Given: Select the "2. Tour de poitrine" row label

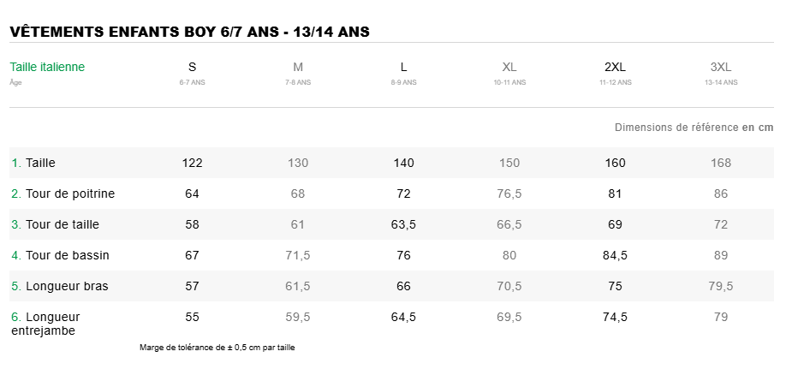Looking at the screenshot, I should coord(63,193).
